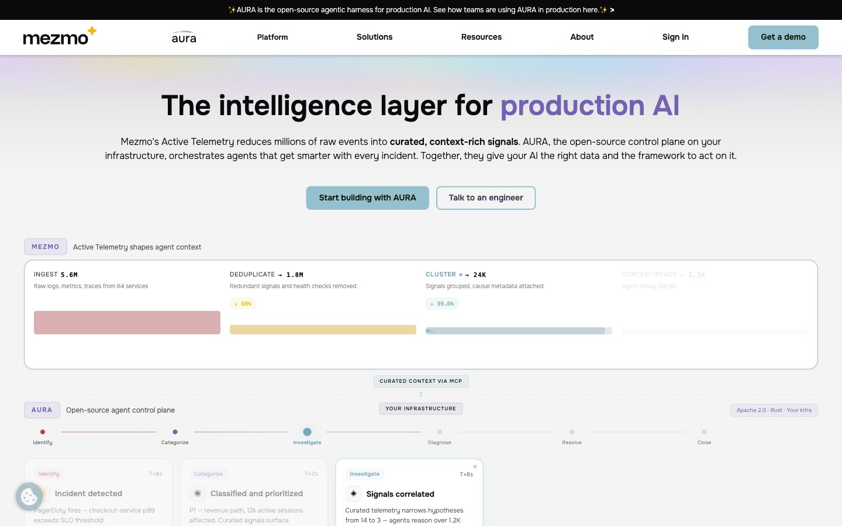Select the Close timeline step
This screenshot has width=842, height=526.
pyautogui.click(x=704, y=436)
